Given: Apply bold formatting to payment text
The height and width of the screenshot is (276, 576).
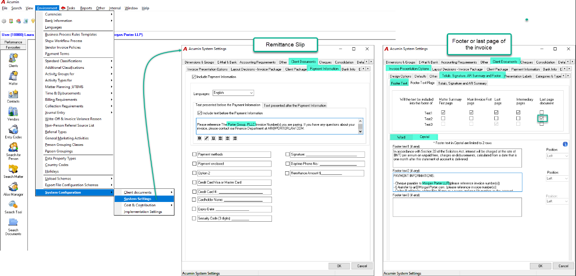Looking at the screenshot, I should click(199, 138).
